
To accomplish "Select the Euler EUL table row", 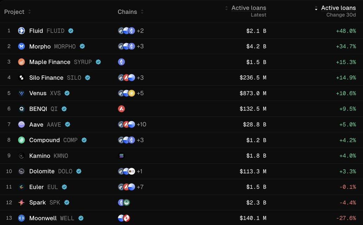I will [181, 187].
